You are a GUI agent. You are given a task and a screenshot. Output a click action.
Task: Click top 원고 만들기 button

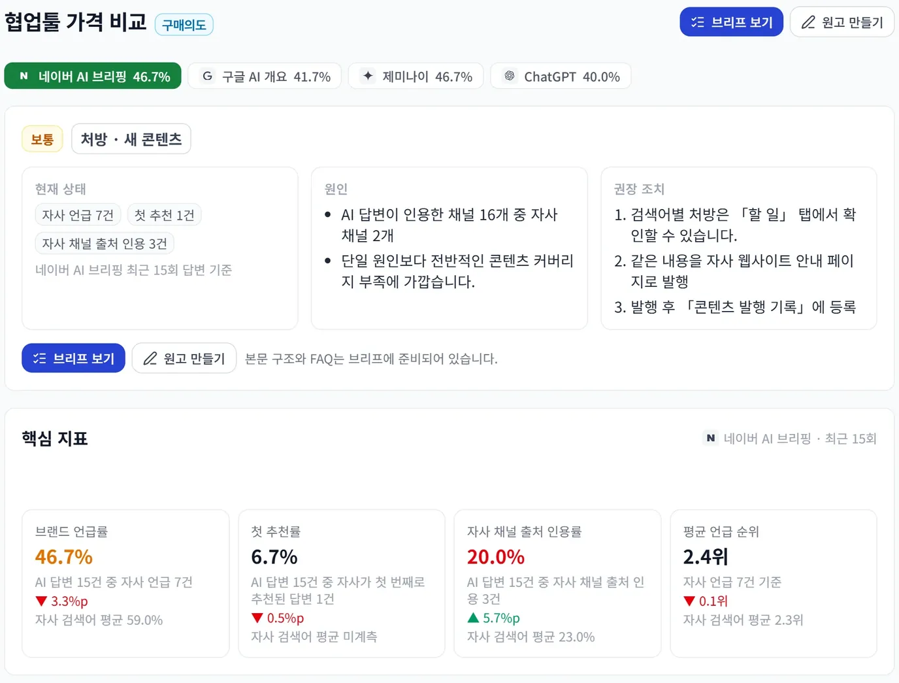[x=842, y=22]
